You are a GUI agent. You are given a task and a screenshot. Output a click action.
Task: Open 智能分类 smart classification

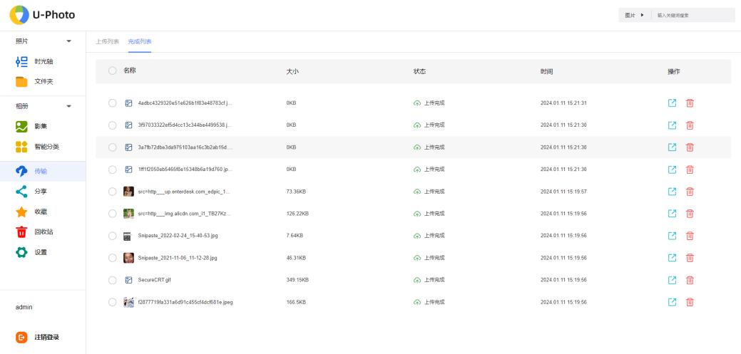[x=46, y=147]
